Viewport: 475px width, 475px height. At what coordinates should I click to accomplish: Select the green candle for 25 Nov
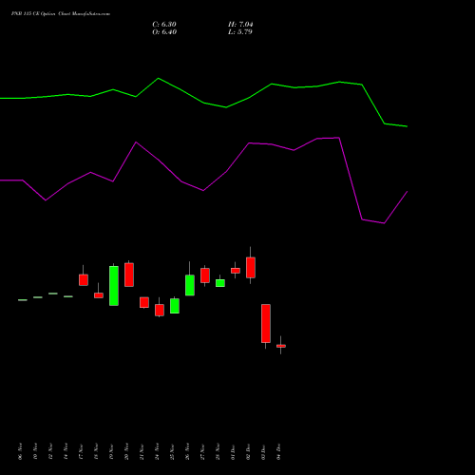(175, 306)
